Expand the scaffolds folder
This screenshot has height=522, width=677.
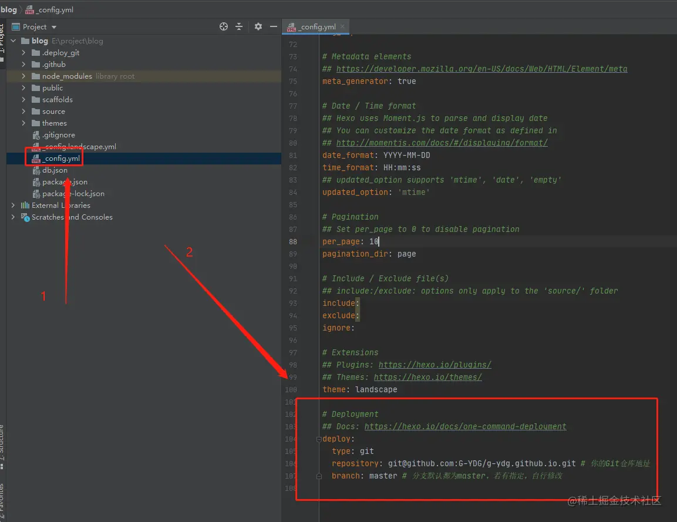coord(23,99)
